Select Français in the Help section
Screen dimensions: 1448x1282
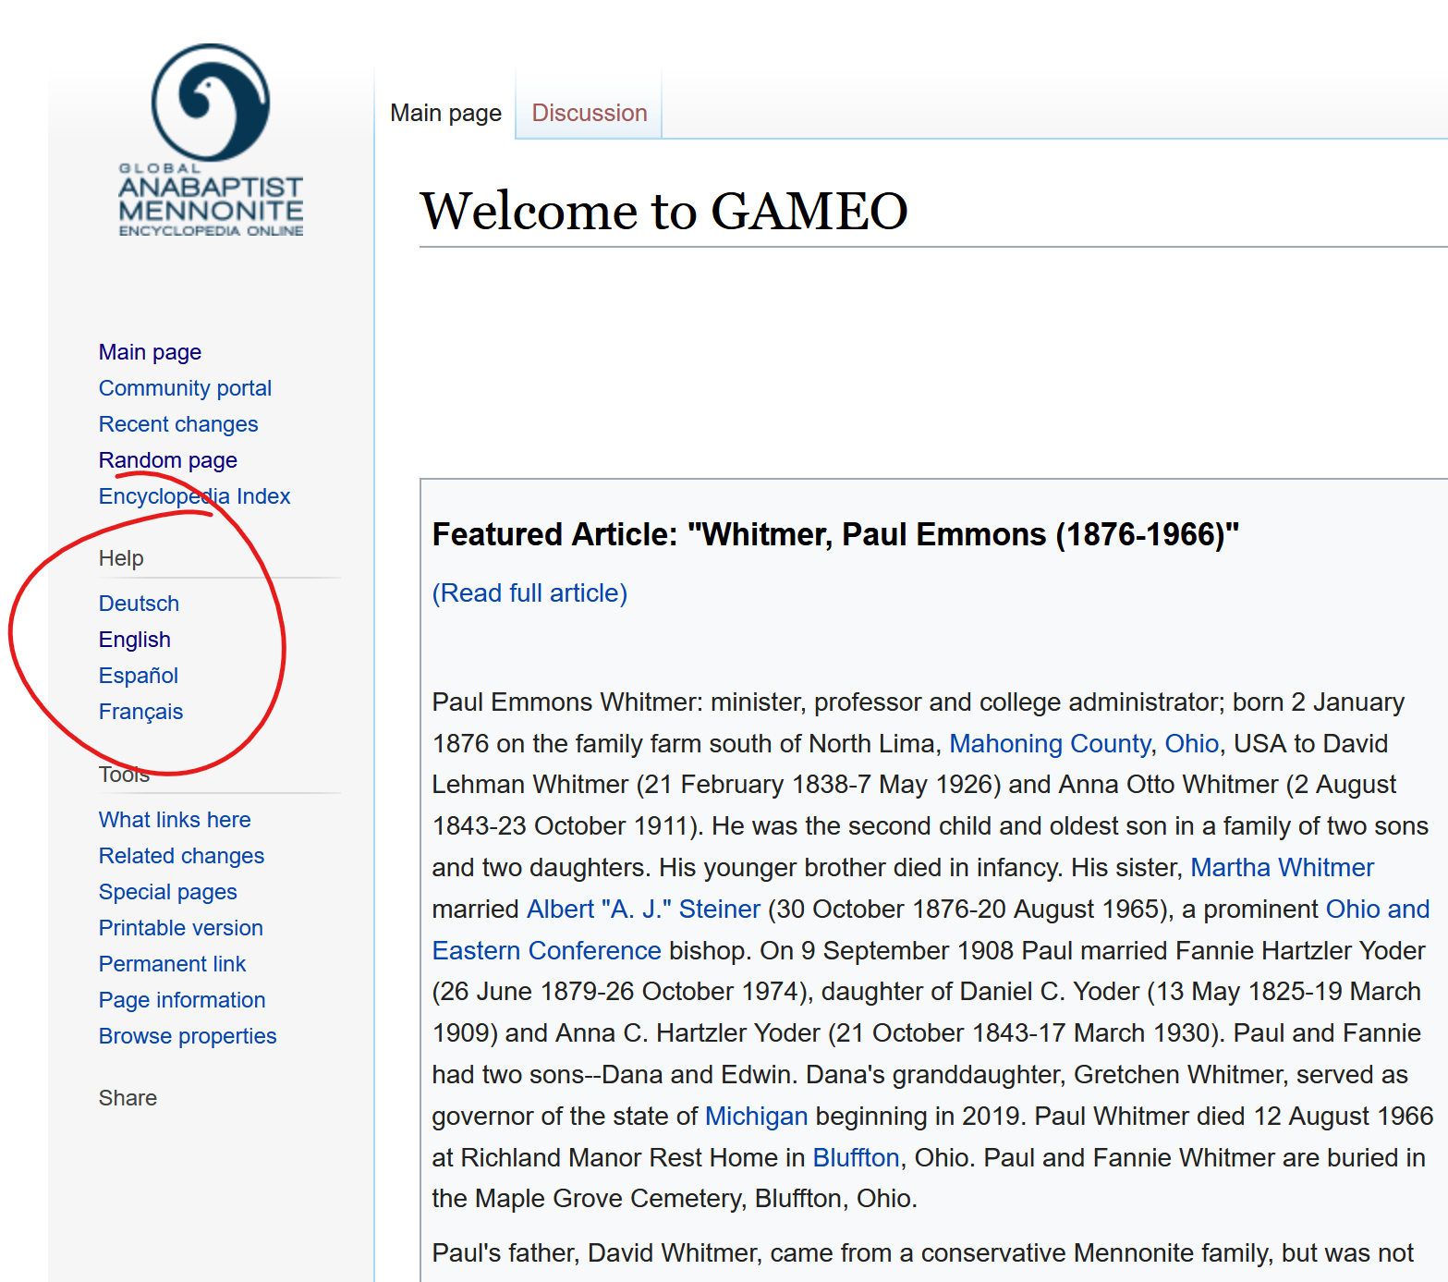[x=140, y=712]
